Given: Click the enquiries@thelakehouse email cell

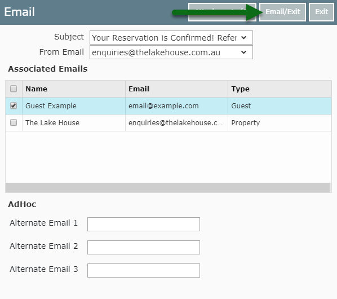Looking at the screenshot, I should [x=176, y=122].
